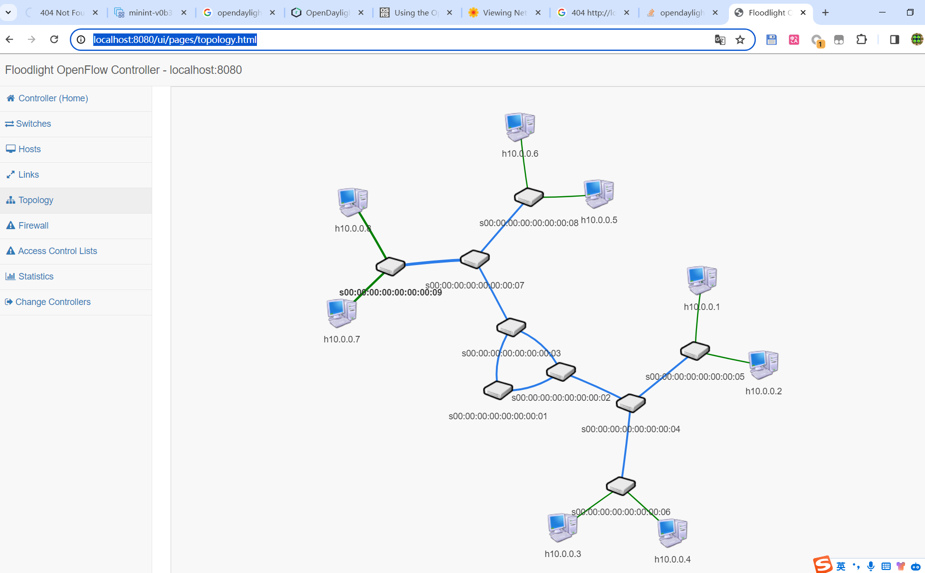Go forward one page
925x573 pixels.
pyautogui.click(x=32, y=39)
